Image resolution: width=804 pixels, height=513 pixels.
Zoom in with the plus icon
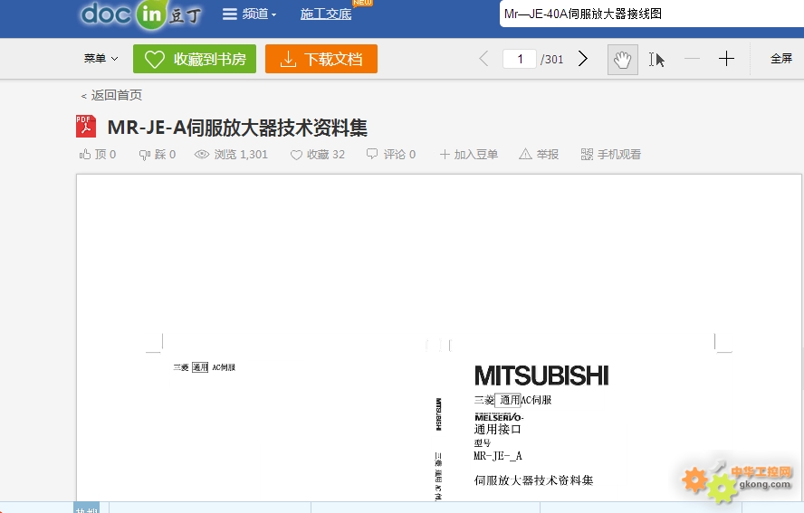coord(726,59)
